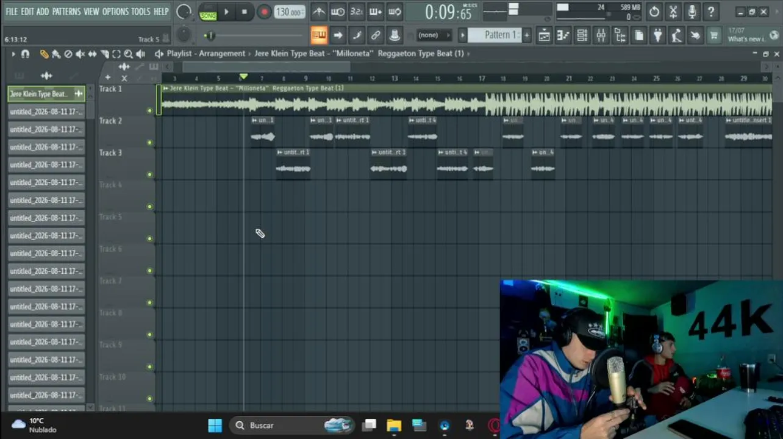
Task: Toggle the 3-2-1 recording countdown
Action: [x=356, y=12]
